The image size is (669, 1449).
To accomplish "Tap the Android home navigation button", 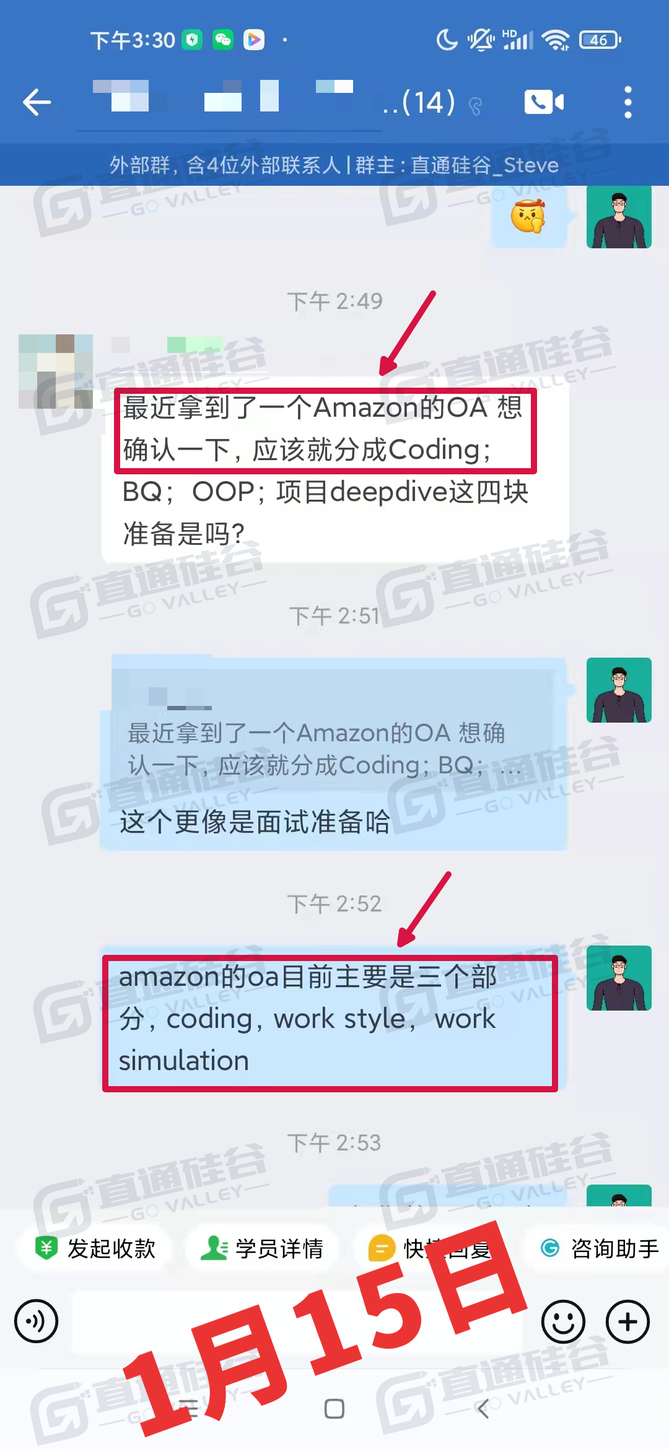I will coord(334,1409).
